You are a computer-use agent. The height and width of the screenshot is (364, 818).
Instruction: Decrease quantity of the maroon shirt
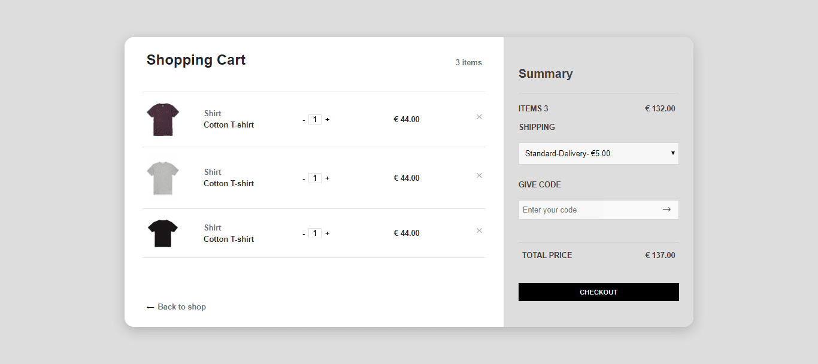[x=304, y=119]
